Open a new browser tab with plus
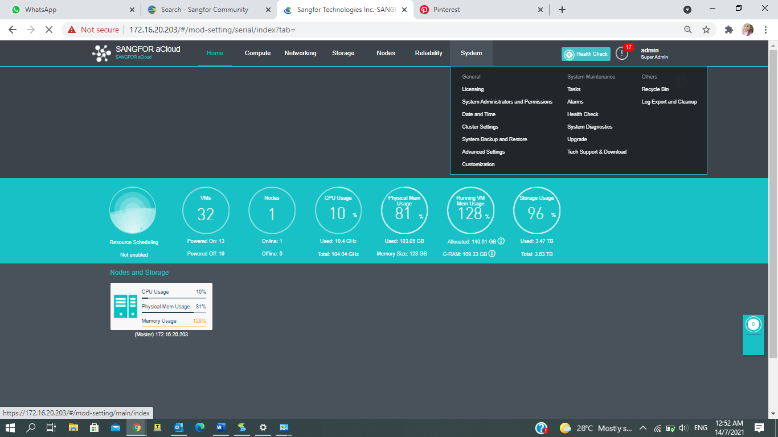 562,10
